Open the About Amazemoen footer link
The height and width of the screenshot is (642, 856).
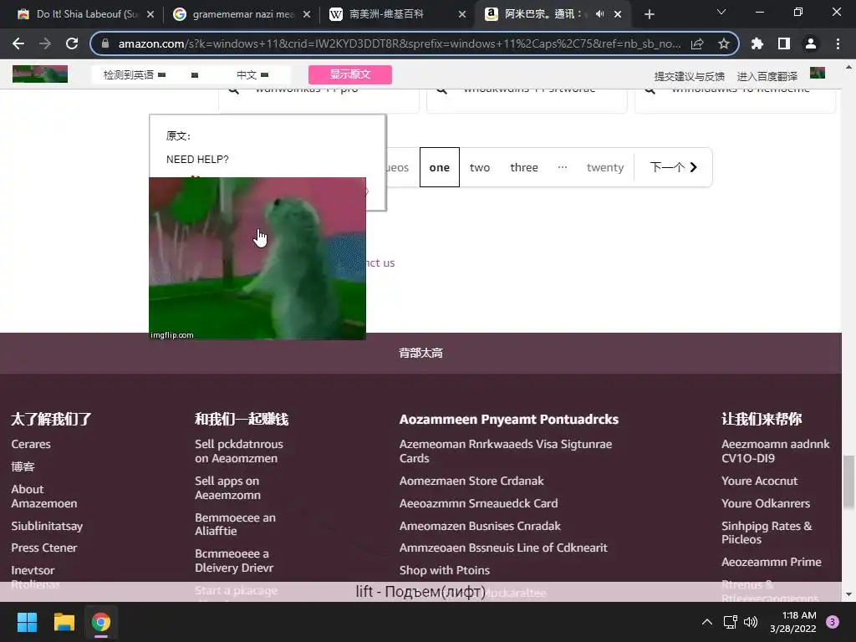pyautogui.click(x=44, y=497)
